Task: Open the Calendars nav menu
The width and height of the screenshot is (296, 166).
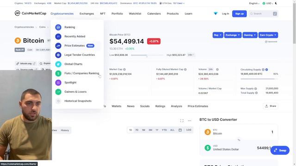Action: pos(154,14)
